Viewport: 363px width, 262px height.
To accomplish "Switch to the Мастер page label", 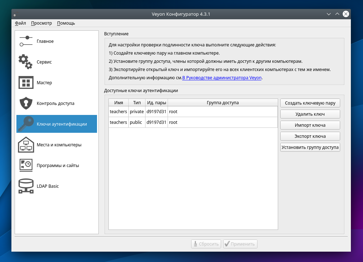I will pos(44,83).
